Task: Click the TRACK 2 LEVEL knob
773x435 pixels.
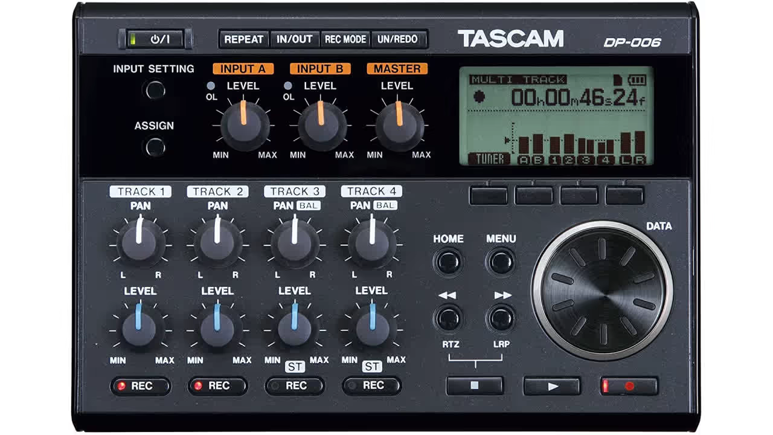Action: pyautogui.click(x=217, y=328)
